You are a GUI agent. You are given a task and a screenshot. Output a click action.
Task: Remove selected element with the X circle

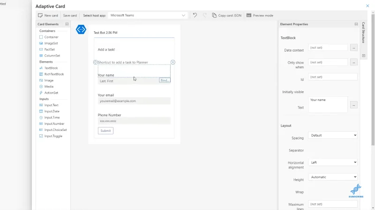coord(172,62)
